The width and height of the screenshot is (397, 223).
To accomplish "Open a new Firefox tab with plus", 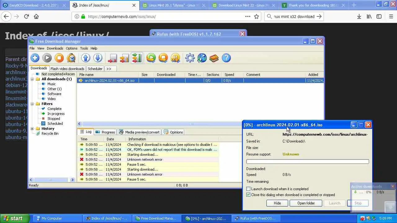I will pos(354,5).
